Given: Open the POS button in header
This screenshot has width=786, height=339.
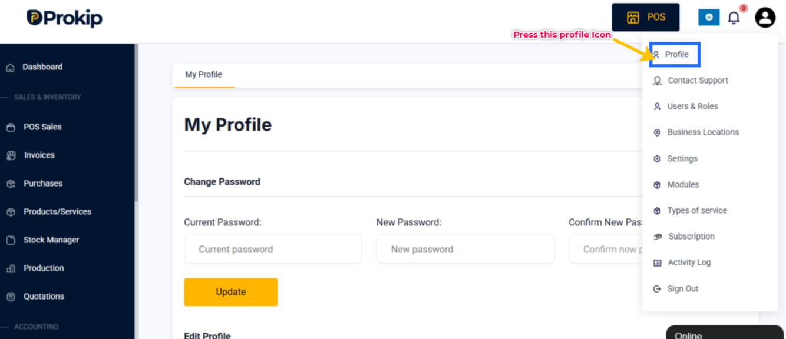Looking at the screenshot, I should 645,17.
